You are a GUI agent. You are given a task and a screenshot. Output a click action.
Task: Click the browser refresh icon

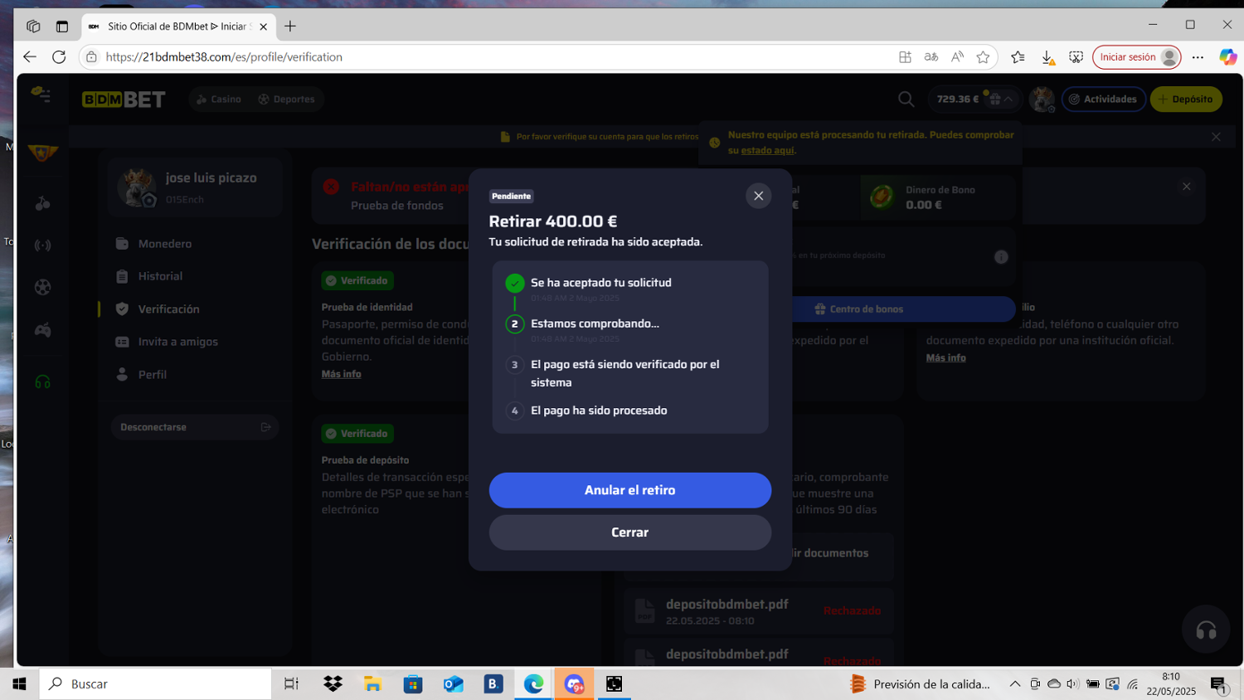[59, 57]
